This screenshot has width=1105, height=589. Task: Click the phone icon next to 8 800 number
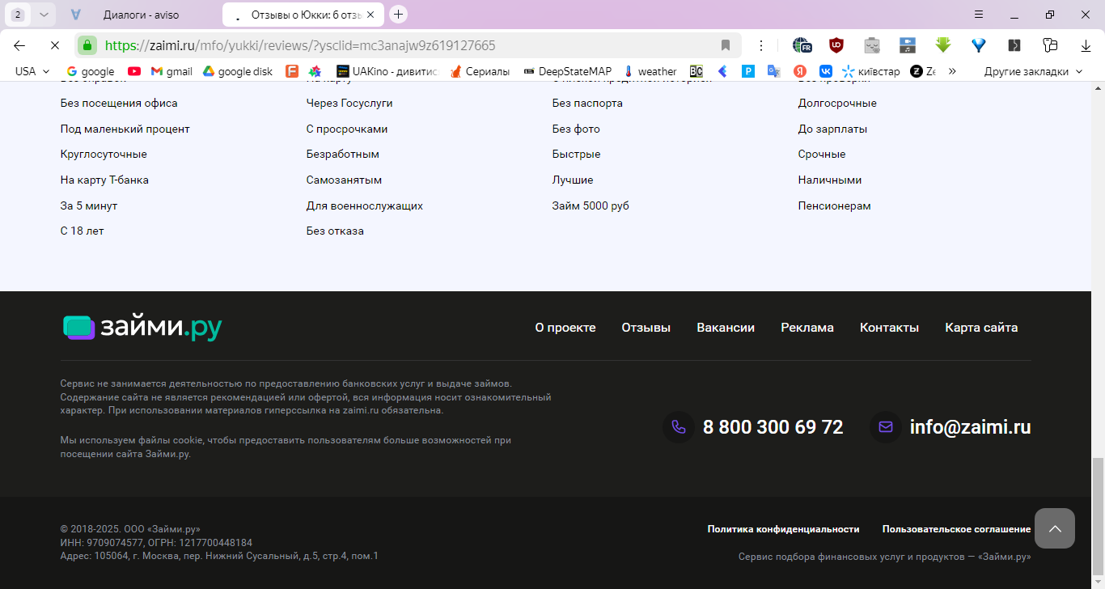click(x=679, y=427)
